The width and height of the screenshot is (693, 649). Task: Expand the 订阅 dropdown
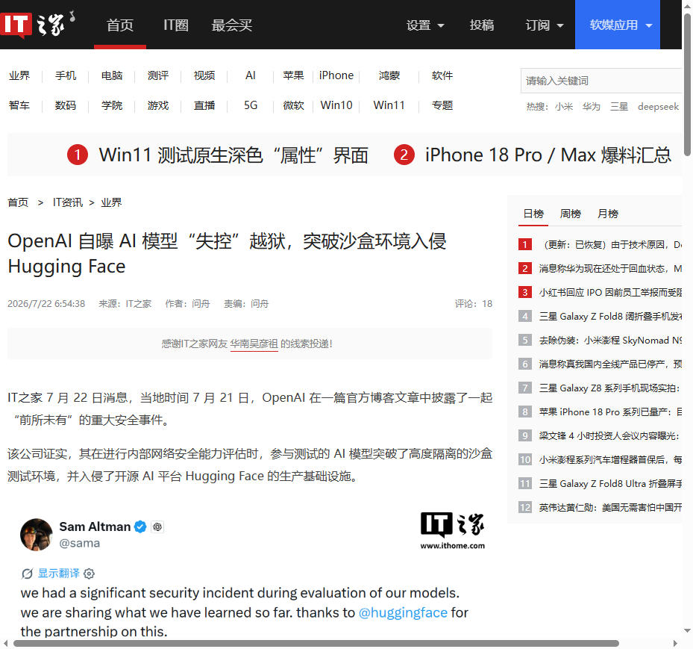(x=544, y=25)
